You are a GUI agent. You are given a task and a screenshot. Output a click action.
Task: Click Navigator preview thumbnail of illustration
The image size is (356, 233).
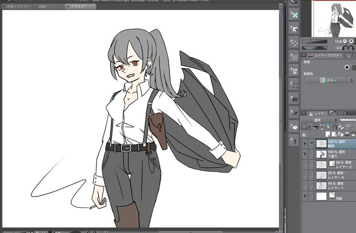click(x=335, y=19)
